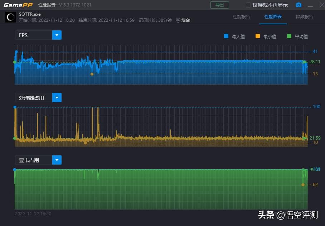The image size is (325, 226).
Task: Click the 导出 export button
Action: 219,5
